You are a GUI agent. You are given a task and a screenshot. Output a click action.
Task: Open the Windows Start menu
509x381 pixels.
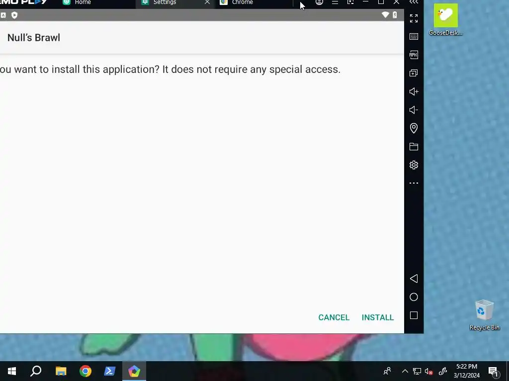12,371
